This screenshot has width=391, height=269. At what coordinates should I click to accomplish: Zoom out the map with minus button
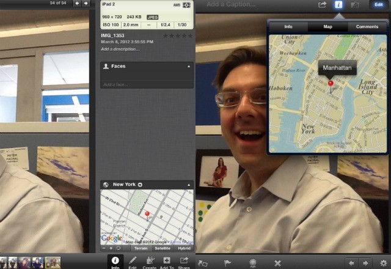(x=104, y=248)
